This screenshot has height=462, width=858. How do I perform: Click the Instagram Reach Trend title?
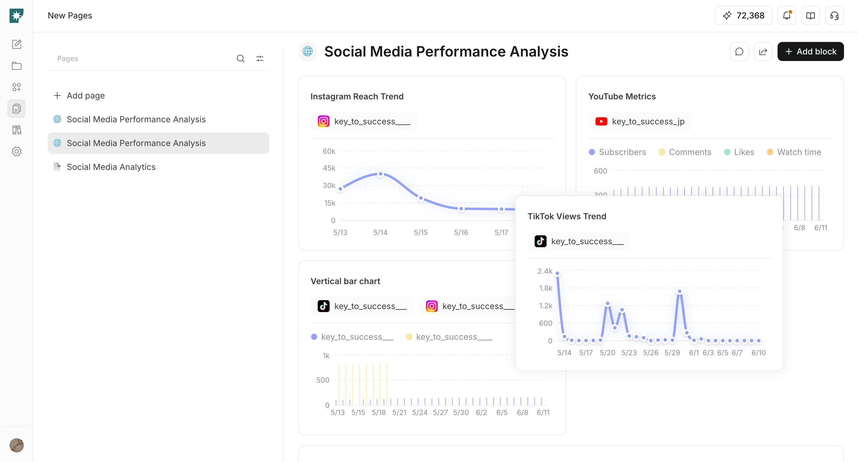[357, 97]
